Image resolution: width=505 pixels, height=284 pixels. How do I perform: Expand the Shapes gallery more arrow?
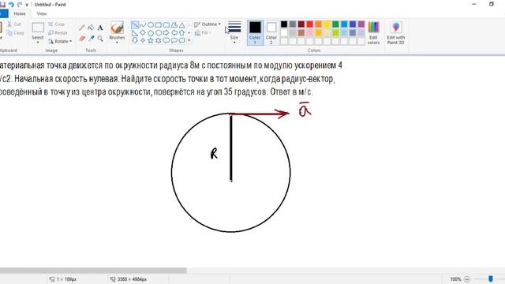coord(189,40)
